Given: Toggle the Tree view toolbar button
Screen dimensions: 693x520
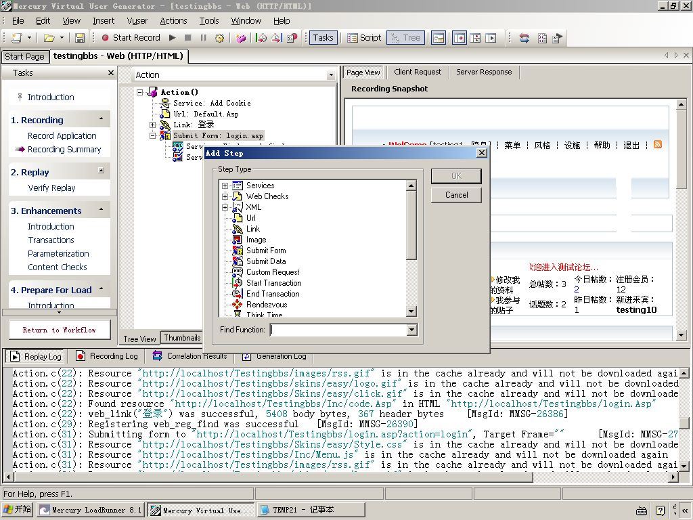Looking at the screenshot, I should (x=406, y=38).
